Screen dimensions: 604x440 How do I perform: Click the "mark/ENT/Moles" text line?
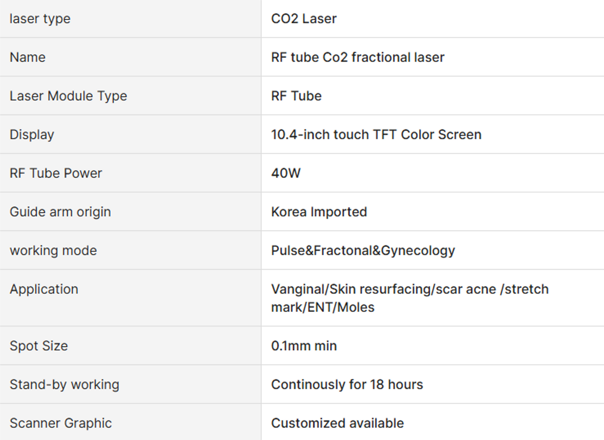click(x=323, y=307)
